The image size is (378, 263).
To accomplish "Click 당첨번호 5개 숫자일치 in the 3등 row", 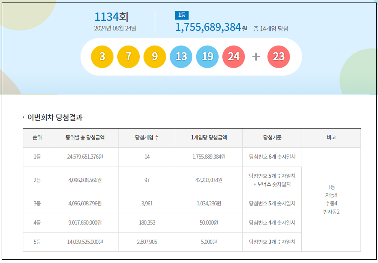I will tap(272, 204).
